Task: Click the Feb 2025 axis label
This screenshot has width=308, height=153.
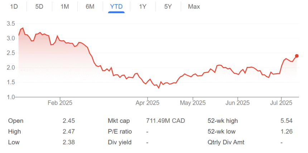Action: (x=60, y=103)
